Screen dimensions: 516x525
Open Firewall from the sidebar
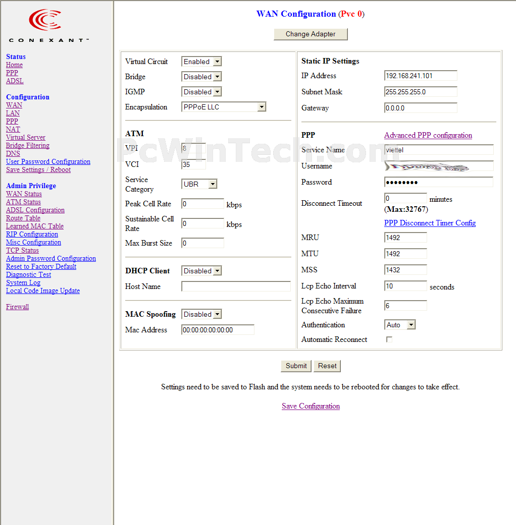pos(18,307)
